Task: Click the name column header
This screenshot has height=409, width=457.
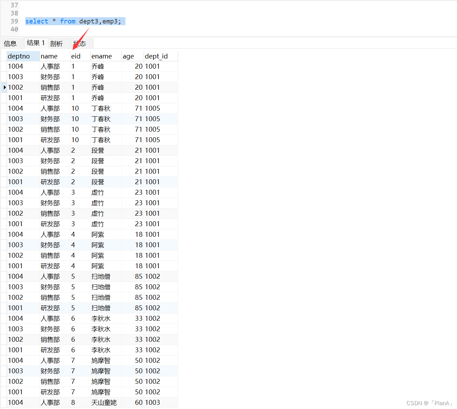Action: click(x=55, y=56)
